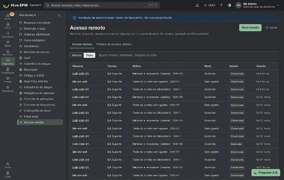Screen dimensions: 284x180
Task: Click the Motivo column header
Action: click(x=137, y=66)
